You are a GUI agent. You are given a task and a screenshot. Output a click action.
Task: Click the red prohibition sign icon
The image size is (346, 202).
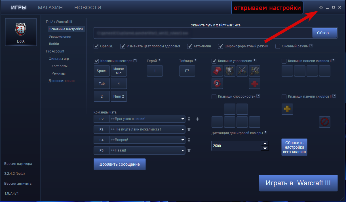pos(325,122)
